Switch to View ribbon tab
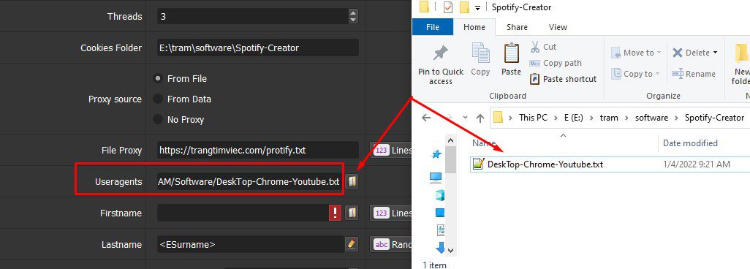 pos(558,27)
